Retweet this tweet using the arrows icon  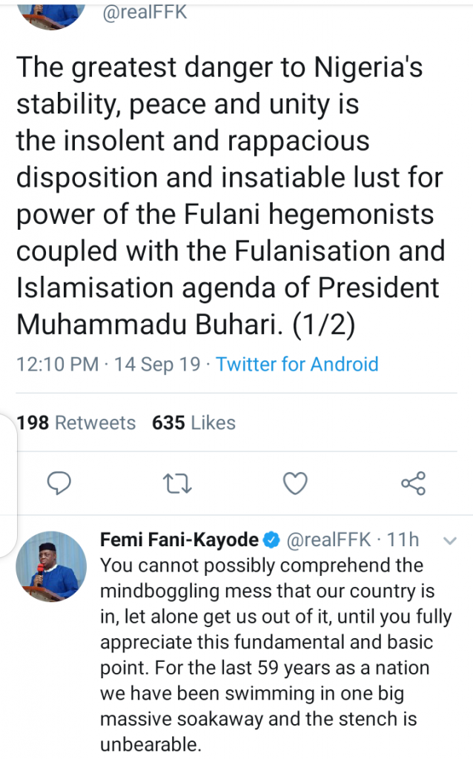tap(177, 483)
